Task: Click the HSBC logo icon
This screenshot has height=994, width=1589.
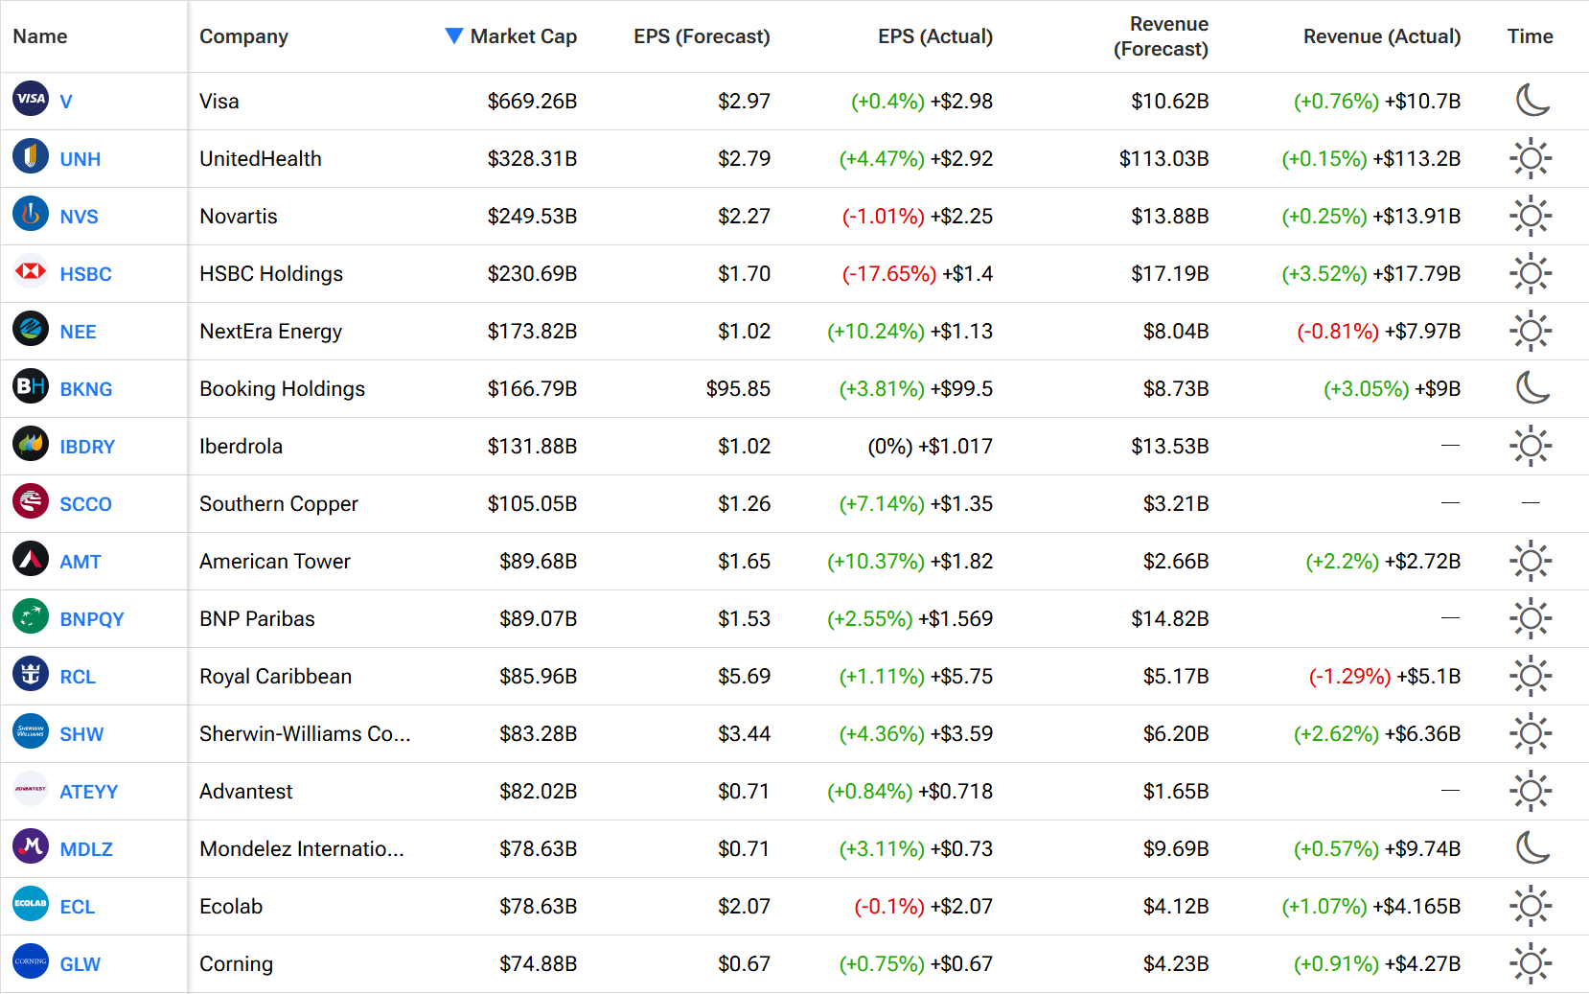Action: pyautogui.click(x=31, y=271)
